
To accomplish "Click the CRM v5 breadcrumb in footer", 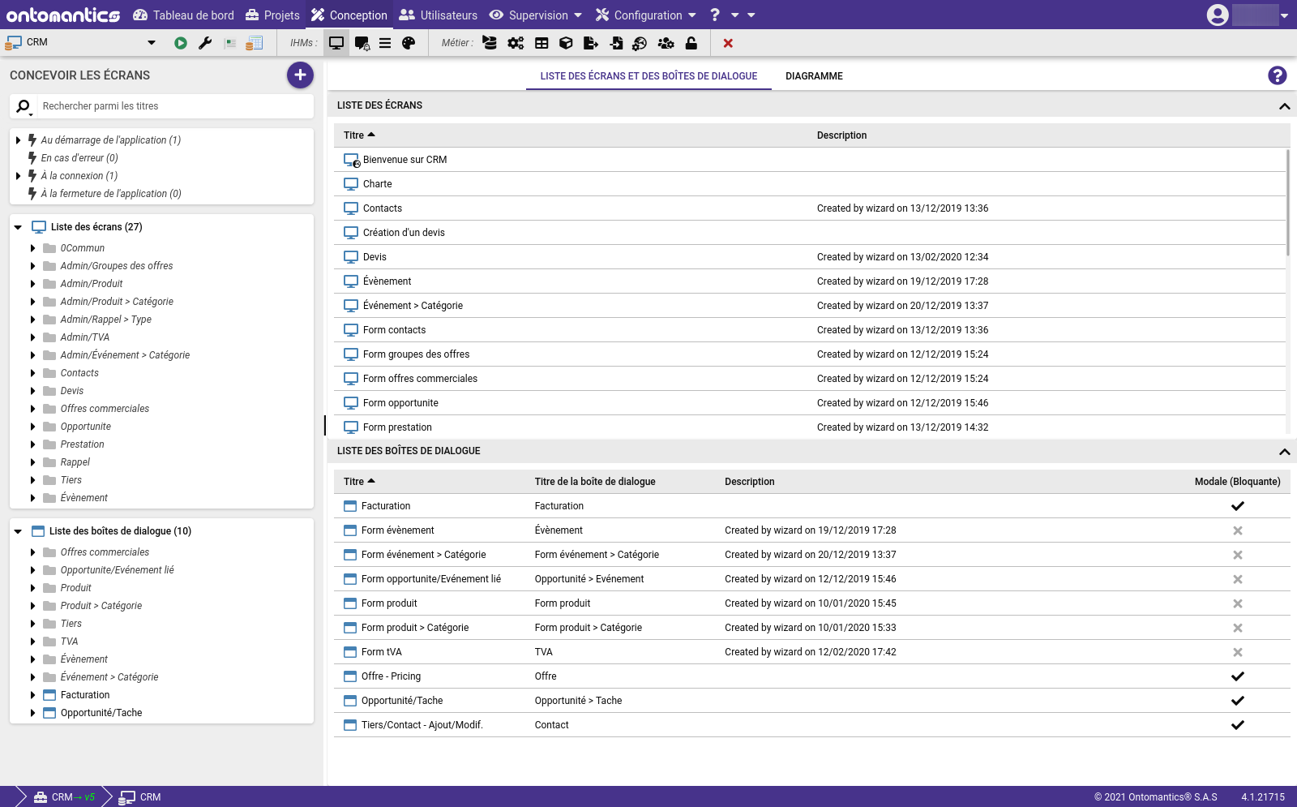I will coord(64,797).
